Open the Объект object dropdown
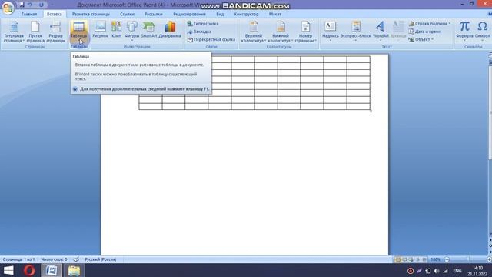The image size is (492, 277). coord(421,39)
